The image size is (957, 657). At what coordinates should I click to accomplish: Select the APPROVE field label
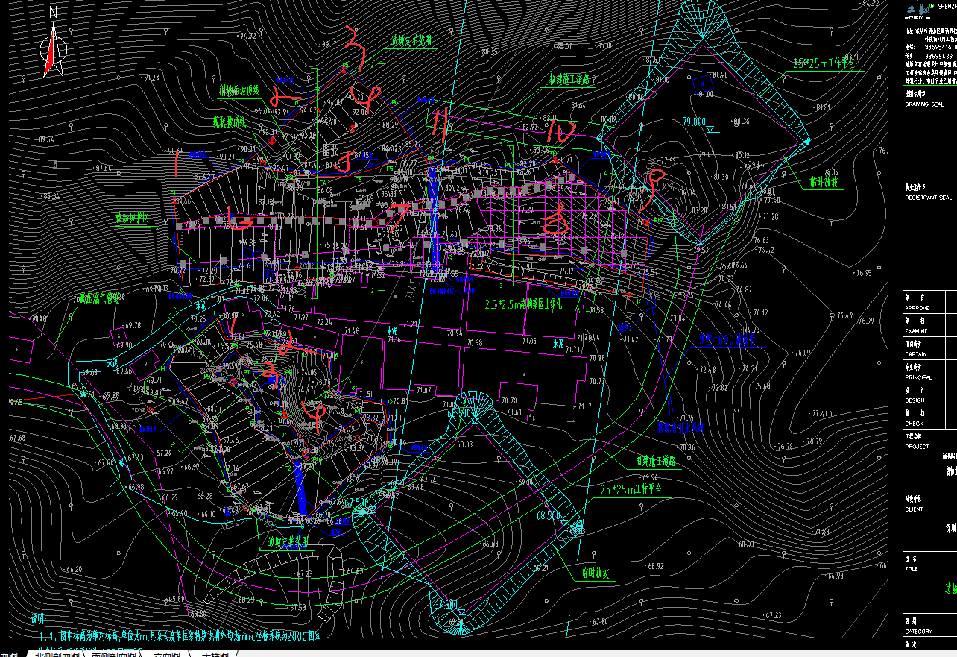[x=917, y=307]
